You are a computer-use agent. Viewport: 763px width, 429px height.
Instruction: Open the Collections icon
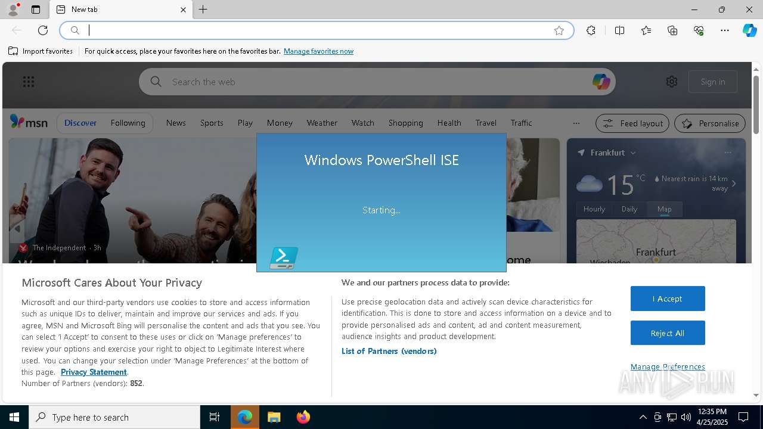pyautogui.click(x=672, y=30)
